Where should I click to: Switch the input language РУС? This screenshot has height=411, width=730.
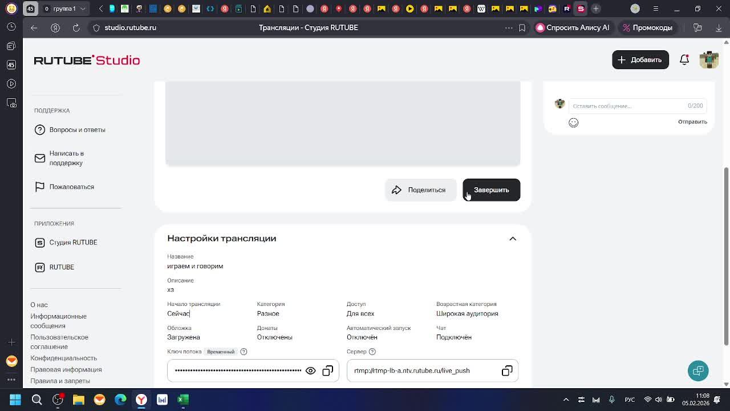(x=630, y=400)
